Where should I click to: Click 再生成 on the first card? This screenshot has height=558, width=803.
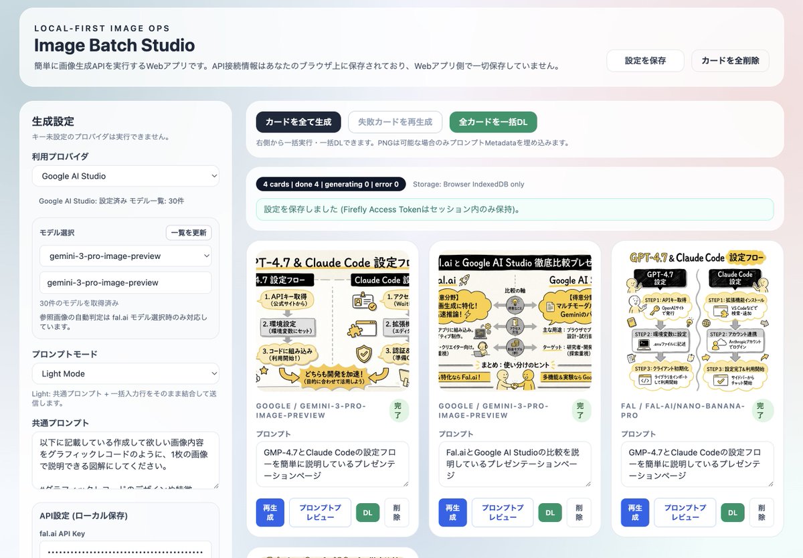pyautogui.click(x=270, y=513)
